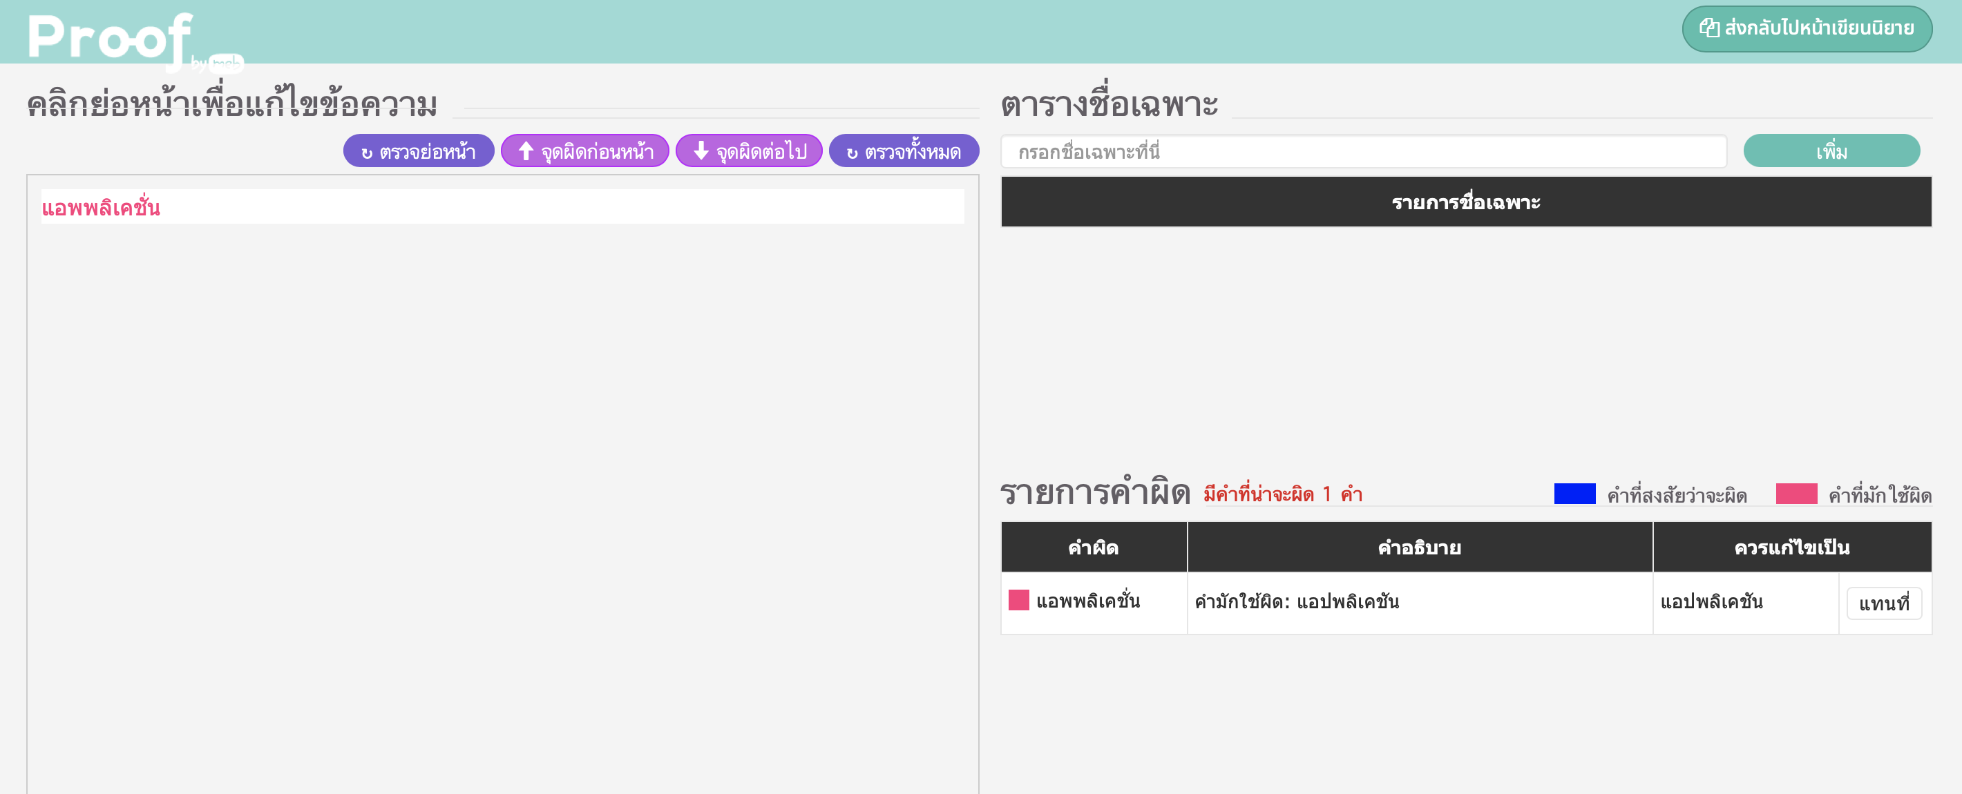Screen dimensions: 1962x794
Task: Click the pink marker beside แอพพลิเคชั่น in the table
Action: click(1018, 600)
